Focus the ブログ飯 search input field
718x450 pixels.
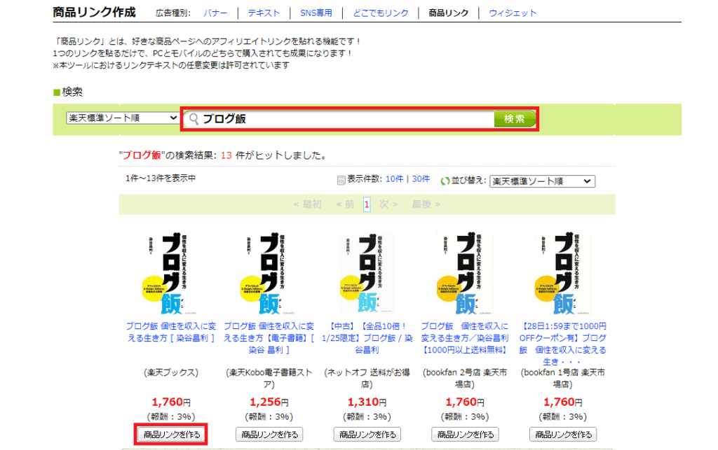pyautogui.click(x=339, y=119)
